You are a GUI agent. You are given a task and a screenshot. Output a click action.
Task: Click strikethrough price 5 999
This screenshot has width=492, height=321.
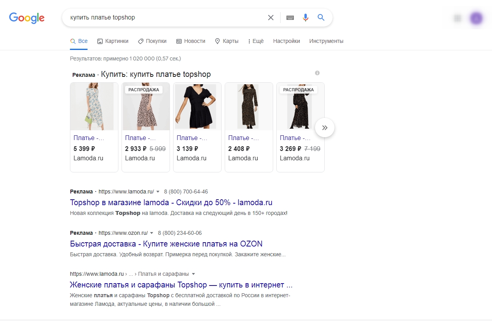(x=157, y=149)
